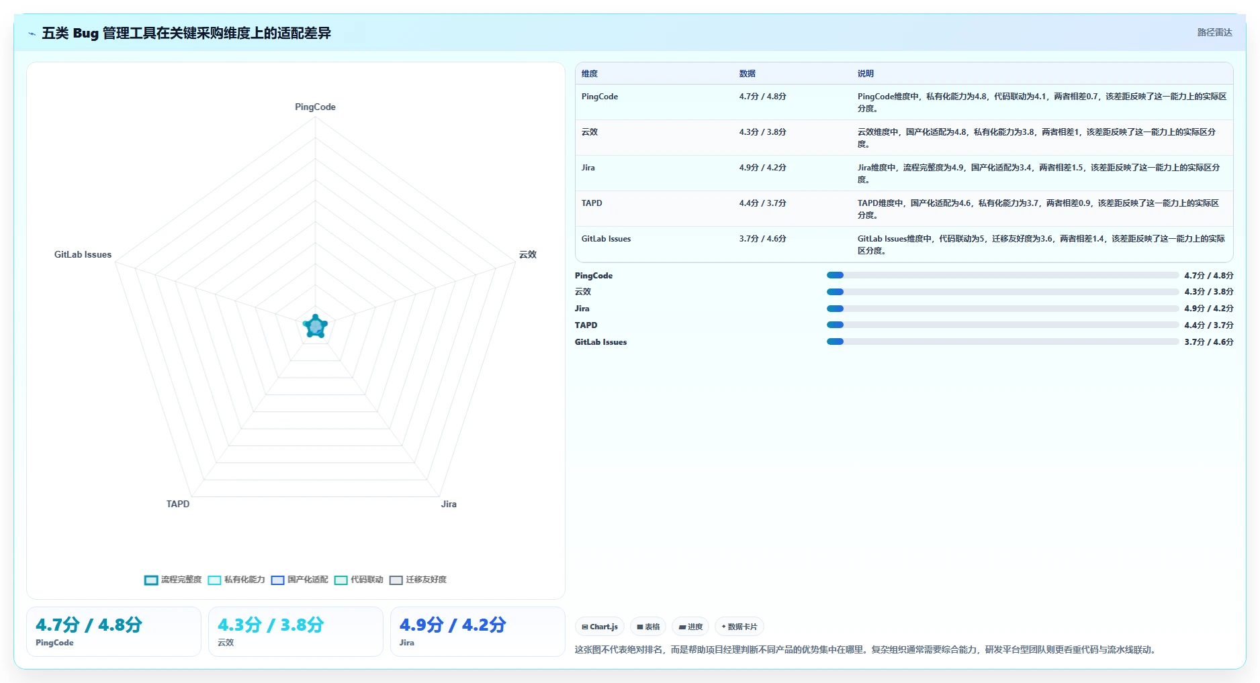
Task: Toggle 私有化能力 legend swatch
Action: pos(214,580)
